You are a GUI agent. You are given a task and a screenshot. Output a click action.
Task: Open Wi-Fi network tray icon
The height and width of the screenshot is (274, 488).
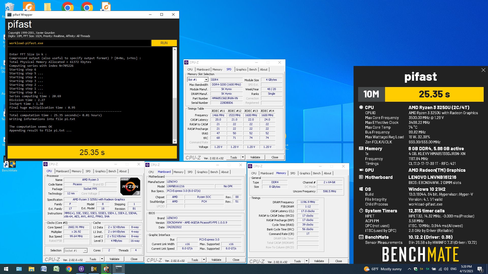pyautogui.click(x=440, y=269)
